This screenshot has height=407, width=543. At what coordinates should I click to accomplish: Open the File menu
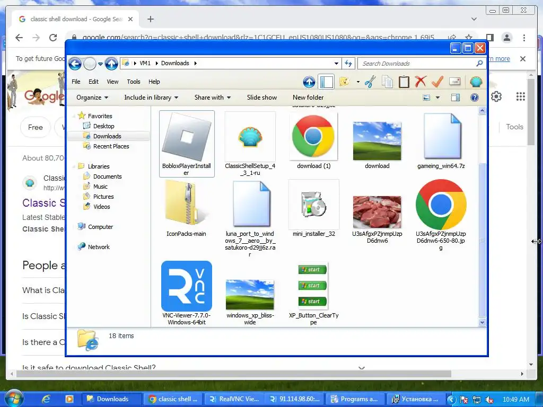pos(76,82)
